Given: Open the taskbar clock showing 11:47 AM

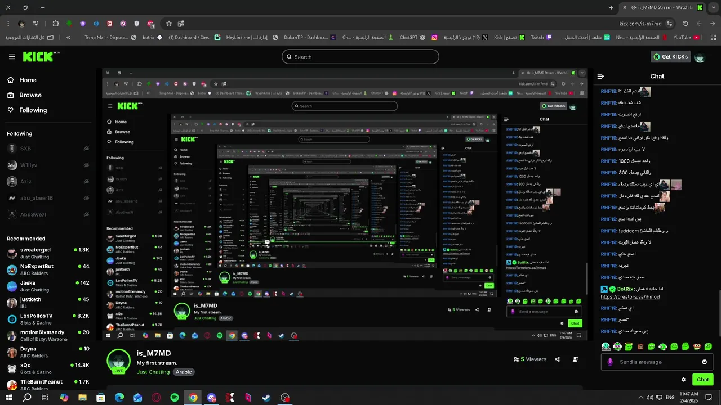Looking at the screenshot, I should click(689, 398).
